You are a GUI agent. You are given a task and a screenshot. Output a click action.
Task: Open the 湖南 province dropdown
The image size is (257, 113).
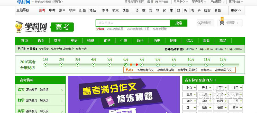[x=205, y=101]
